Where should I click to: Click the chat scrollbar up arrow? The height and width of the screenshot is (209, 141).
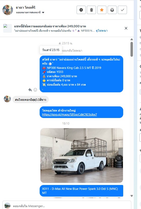132,39
